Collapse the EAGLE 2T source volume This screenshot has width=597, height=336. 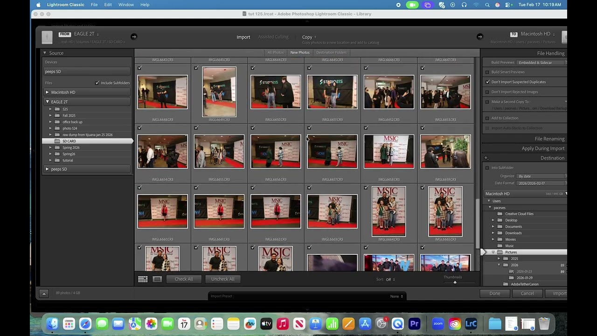pyautogui.click(x=47, y=102)
